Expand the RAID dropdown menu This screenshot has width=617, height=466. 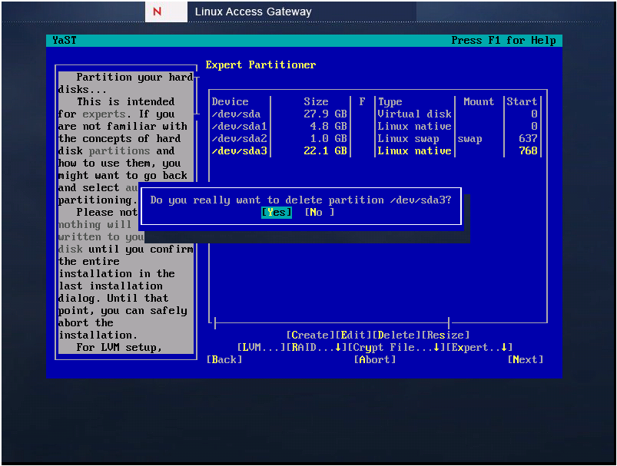click(x=317, y=348)
